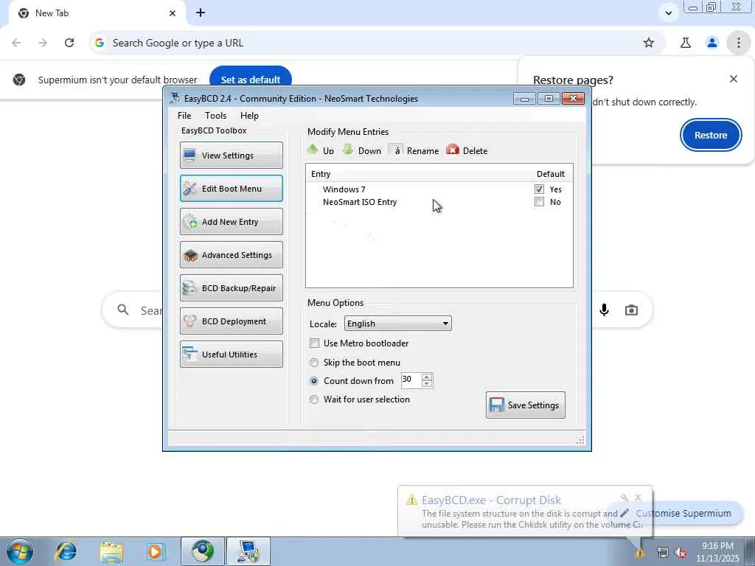Open Windows Explorer from taskbar
Screen dimensions: 755x566
(x=111, y=551)
